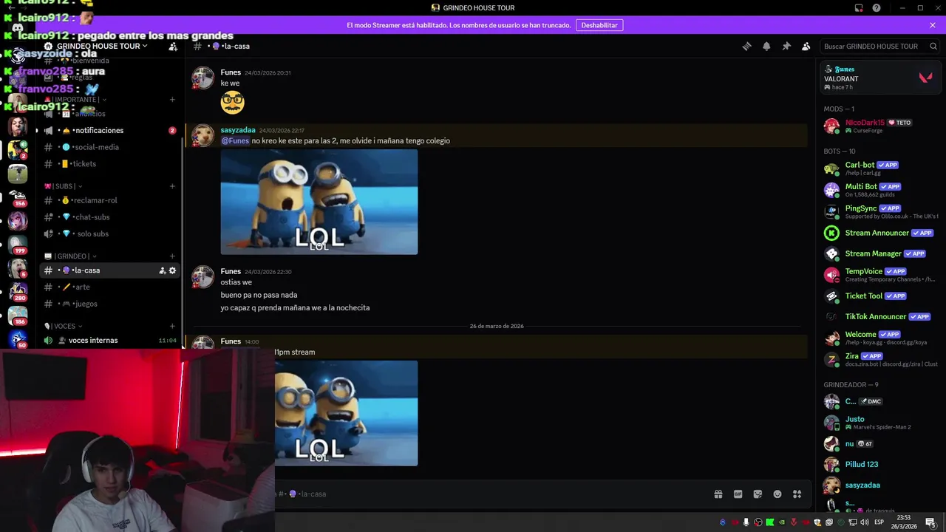Open the notificaciones channel
Viewport: 946px width, 532px height.
pos(109,130)
